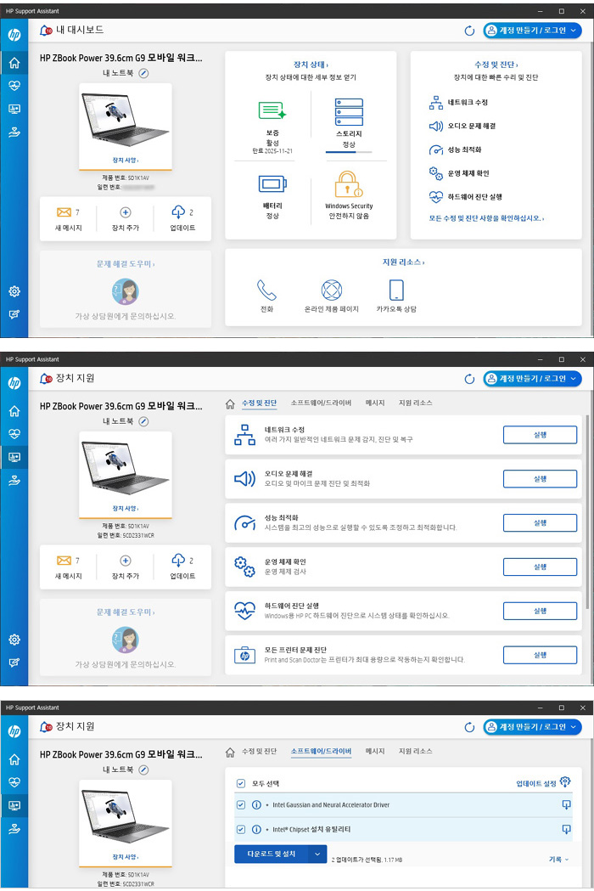Open 업데이트 cloud icon in 내 대시보드 window
Viewport: 594px width, 891px height.
[x=178, y=212]
